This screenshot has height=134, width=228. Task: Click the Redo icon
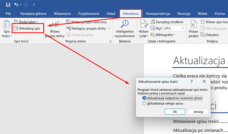[26, 5]
